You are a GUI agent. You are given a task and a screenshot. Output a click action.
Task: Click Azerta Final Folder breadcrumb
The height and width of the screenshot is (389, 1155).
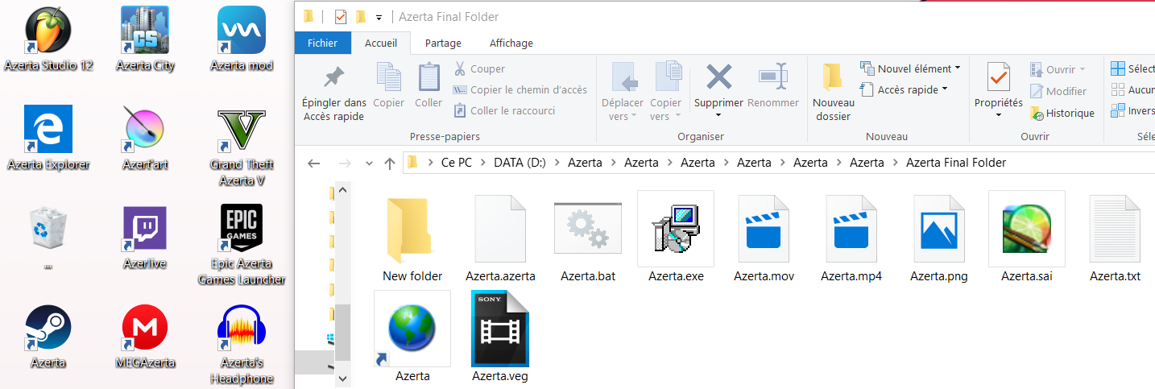click(x=956, y=163)
